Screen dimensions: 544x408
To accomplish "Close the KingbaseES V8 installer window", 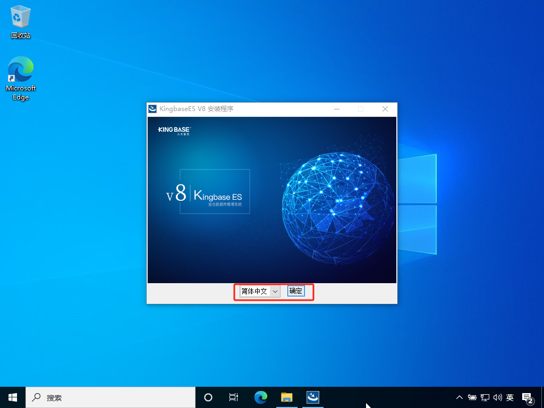I will pyautogui.click(x=385, y=109).
